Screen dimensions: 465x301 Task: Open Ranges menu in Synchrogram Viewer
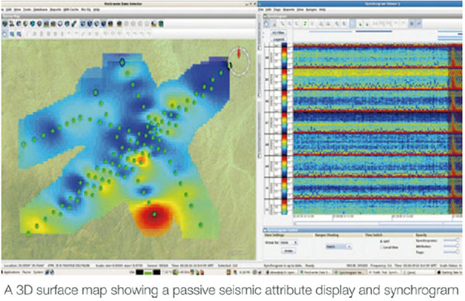click(312, 10)
